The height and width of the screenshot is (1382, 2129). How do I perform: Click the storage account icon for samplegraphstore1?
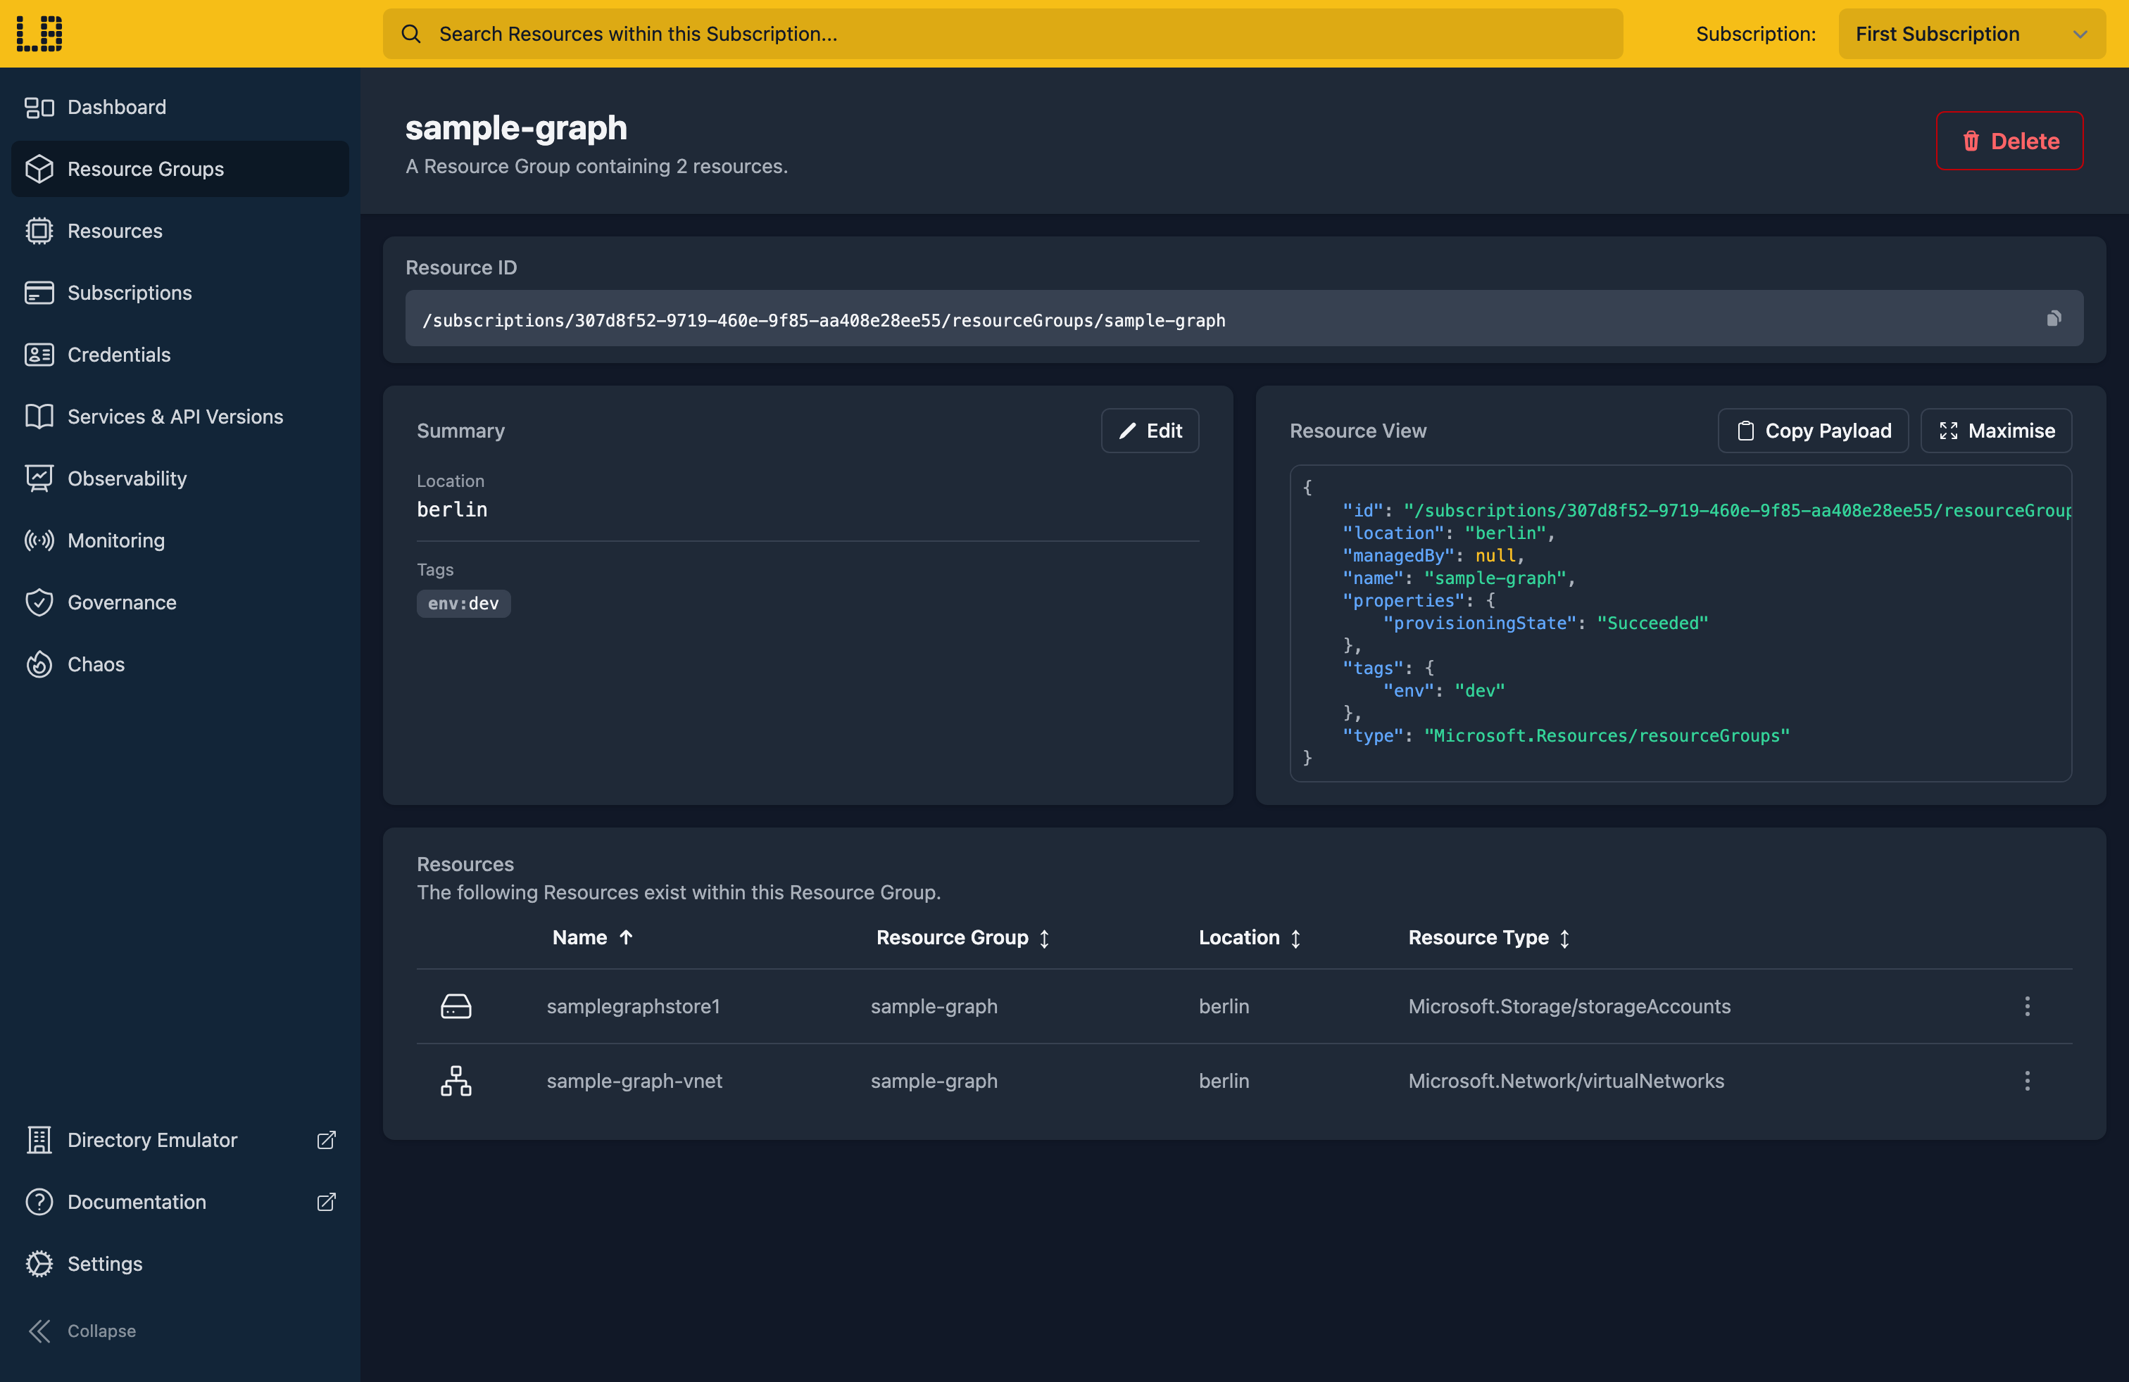[456, 1006]
